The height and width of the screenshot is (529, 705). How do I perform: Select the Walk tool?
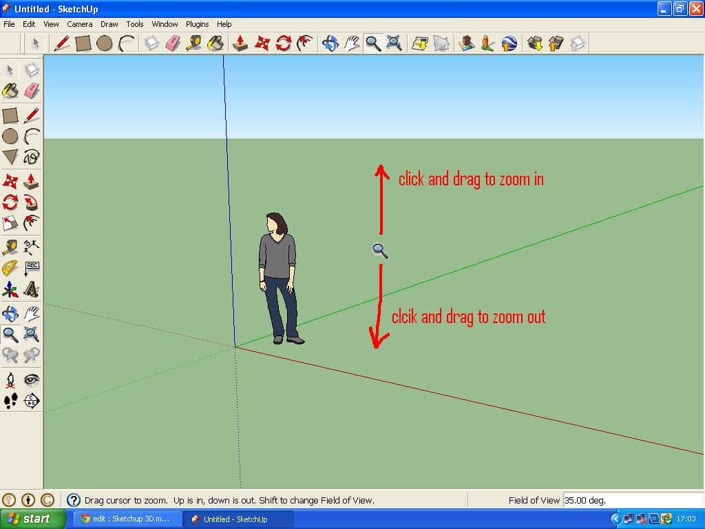[10, 402]
